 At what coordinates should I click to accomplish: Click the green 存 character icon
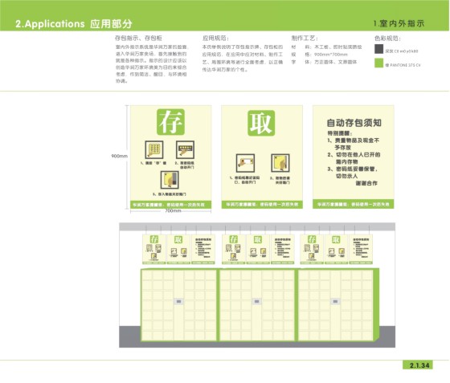(170, 122)
